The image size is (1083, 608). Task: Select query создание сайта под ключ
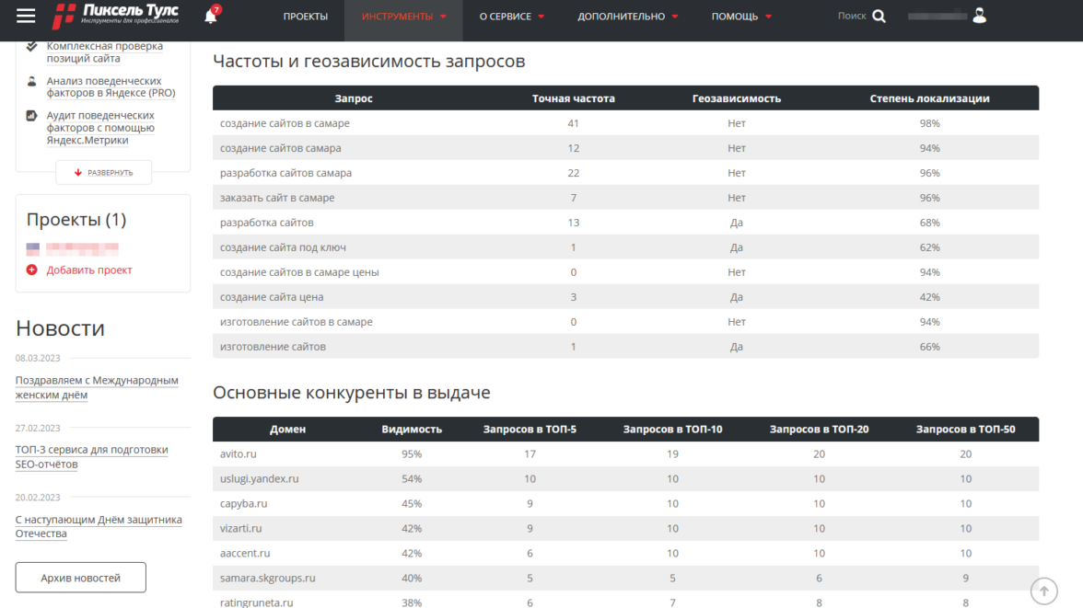pos(284,247)
